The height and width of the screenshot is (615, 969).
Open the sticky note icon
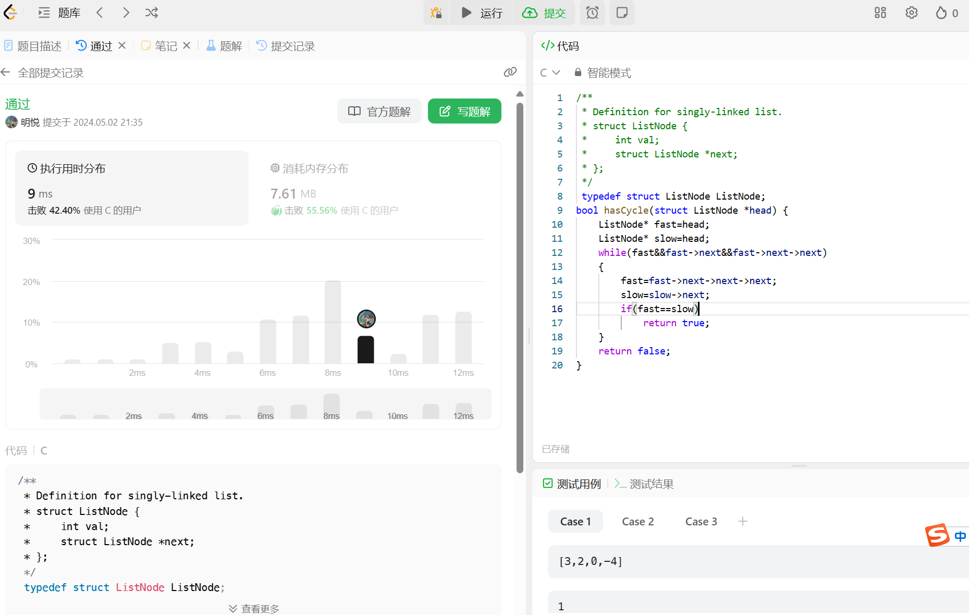(x=622, y=13)
